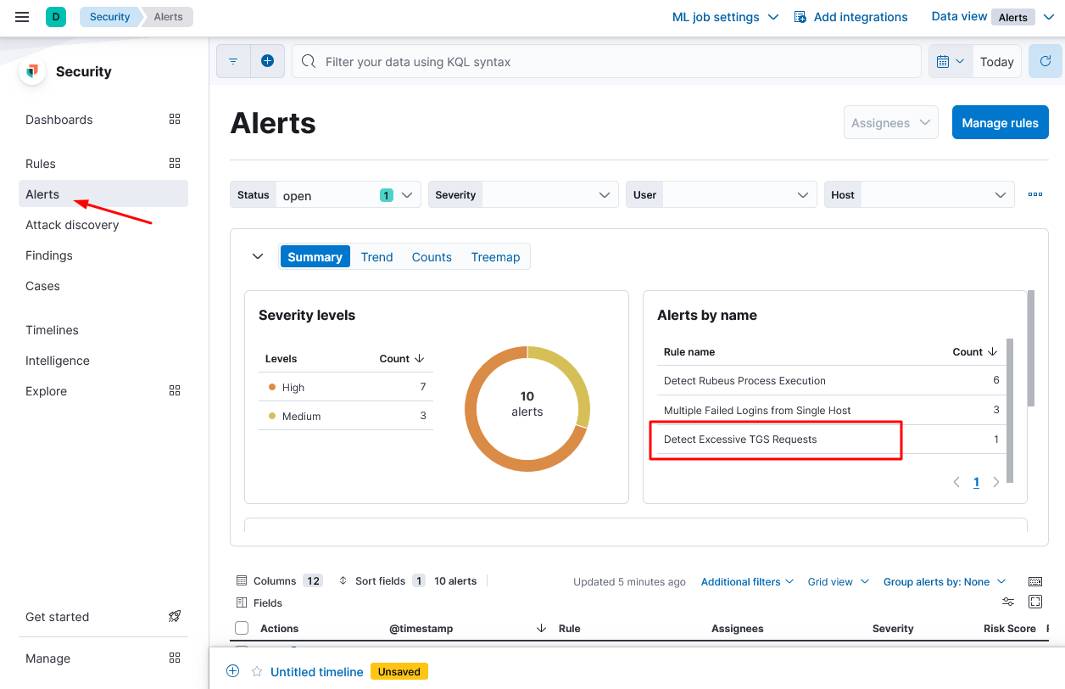Open Attack discovery in the sidebar
The height and width of the screenshot is (689, 1065).
[x=72, y=225]
